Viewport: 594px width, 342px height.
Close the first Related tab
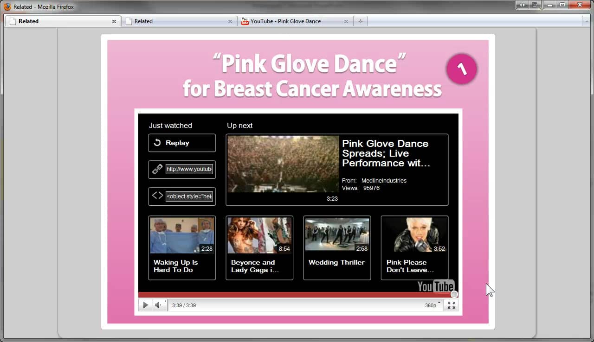(114, 21)
